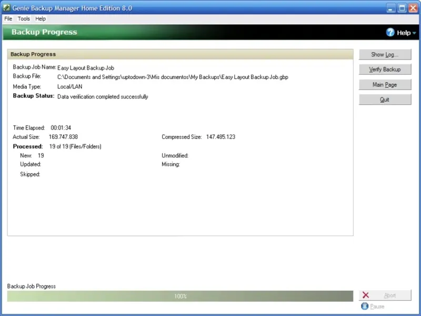Click the blue Pause icon
This screenshot has width=421, height=316.
pos(365,306)
